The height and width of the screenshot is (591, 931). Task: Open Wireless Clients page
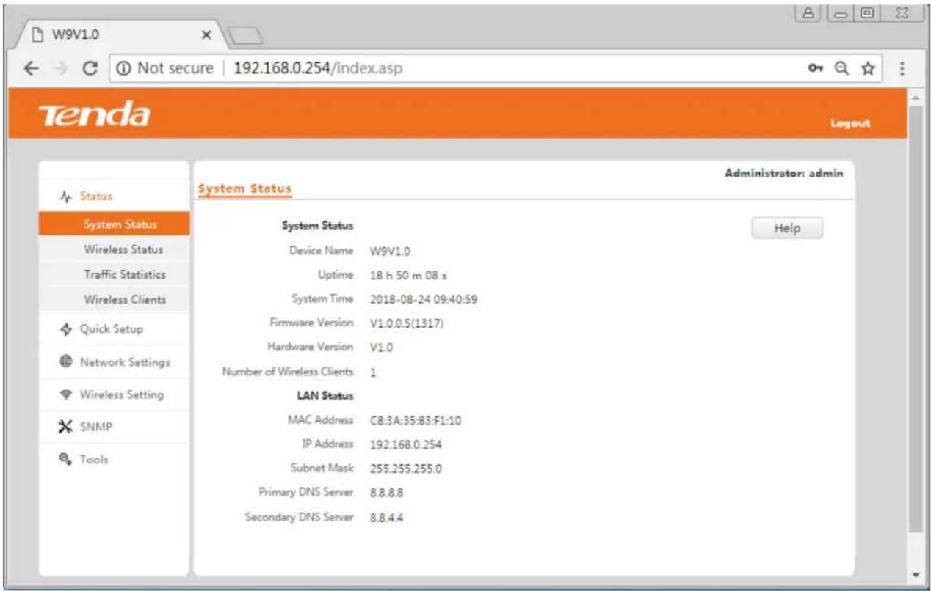click(114, 299)
